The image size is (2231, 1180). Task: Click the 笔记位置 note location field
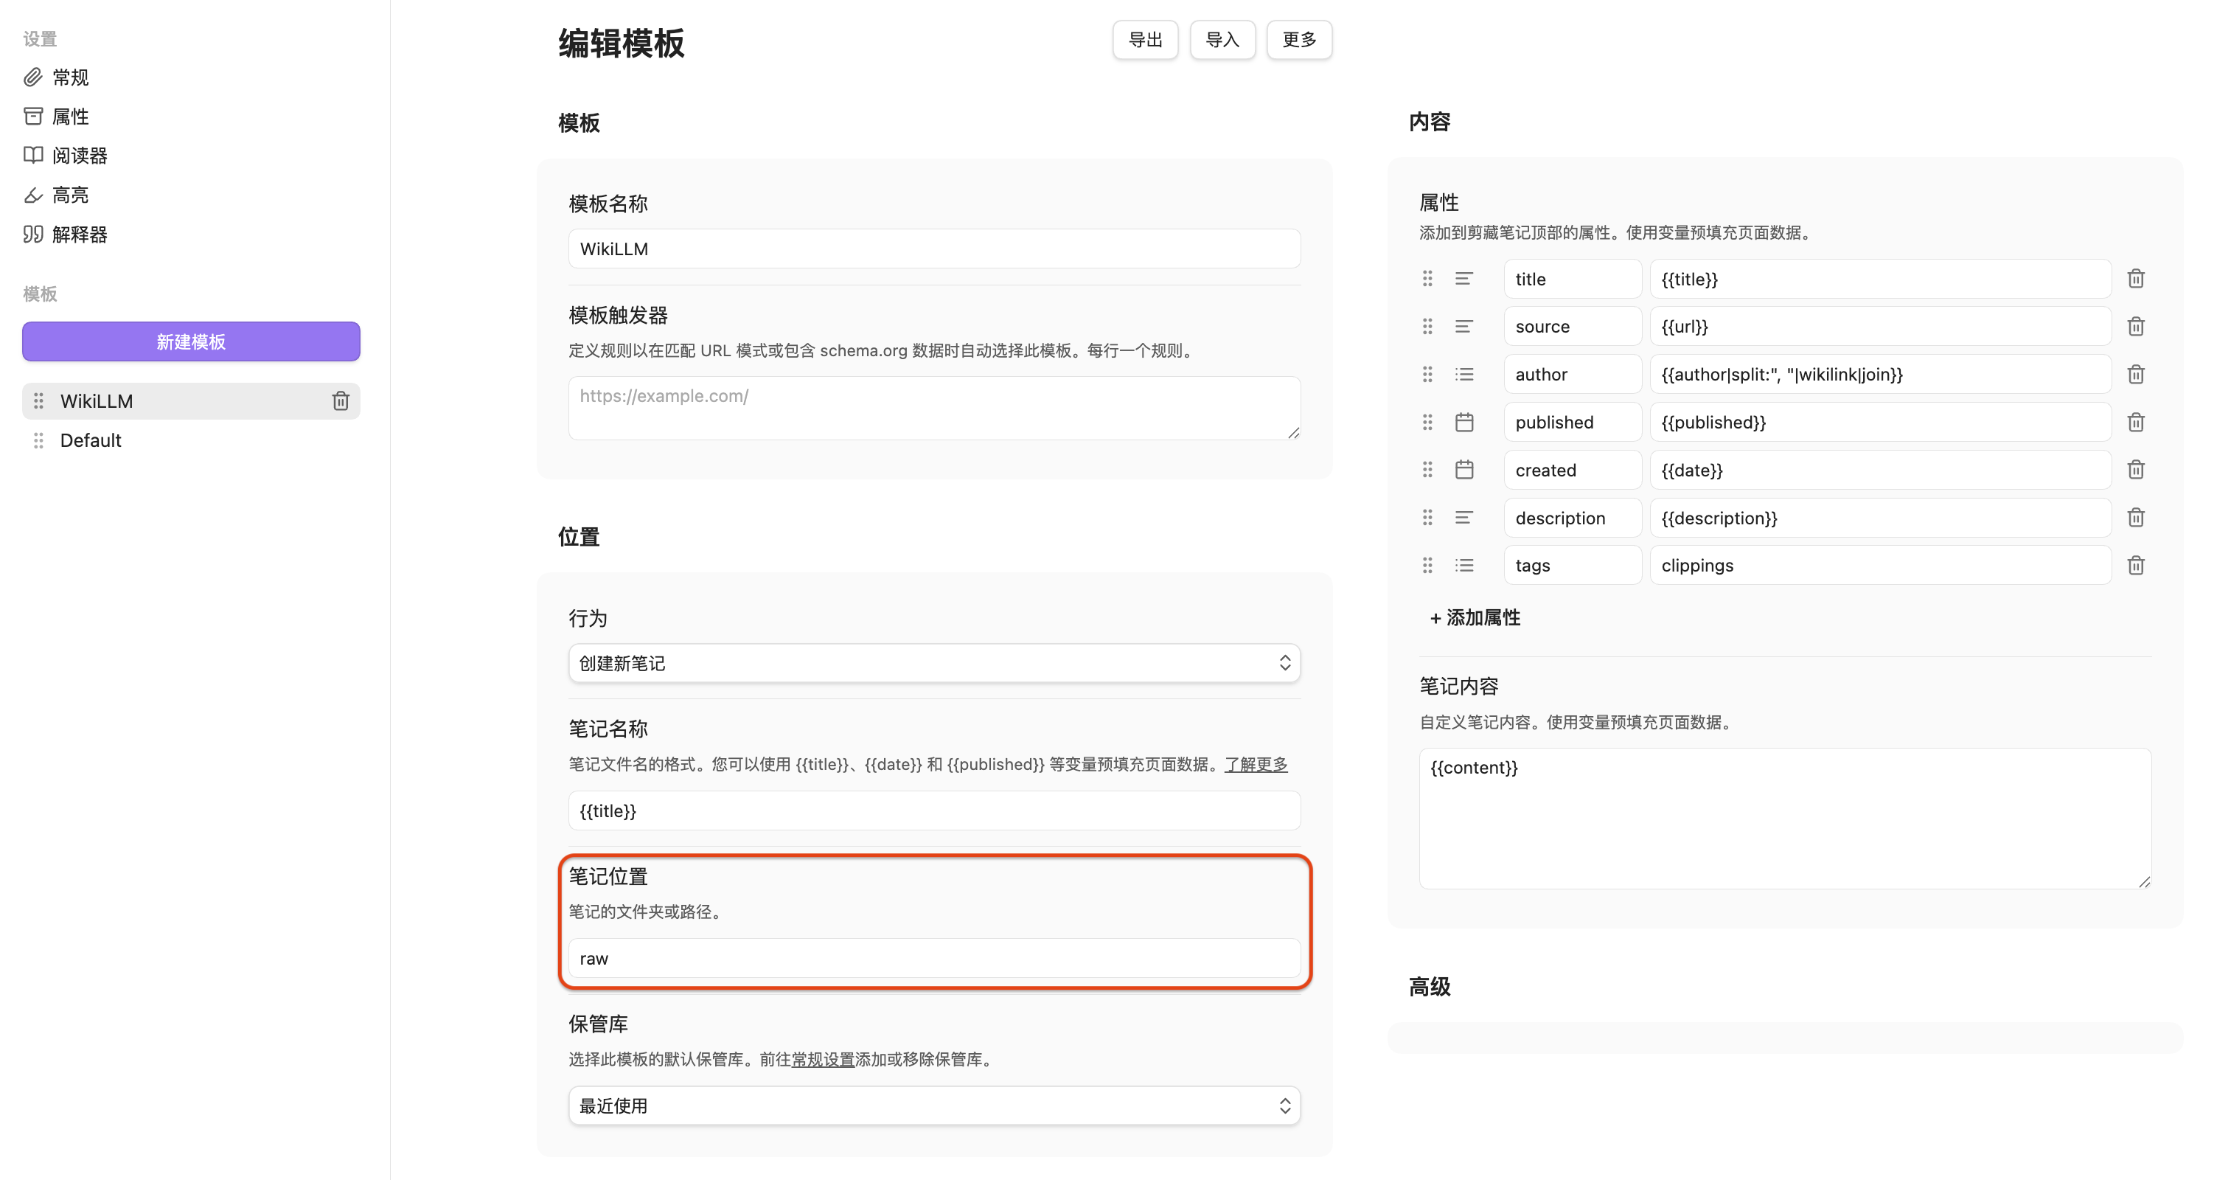tap(933, 958)
